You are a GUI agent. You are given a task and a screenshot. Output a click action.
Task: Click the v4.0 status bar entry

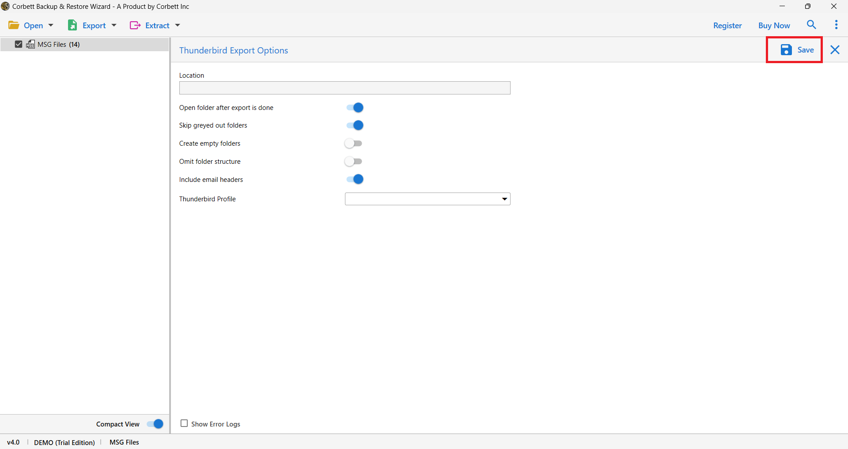pyautogui.click(x=13, y=442)
